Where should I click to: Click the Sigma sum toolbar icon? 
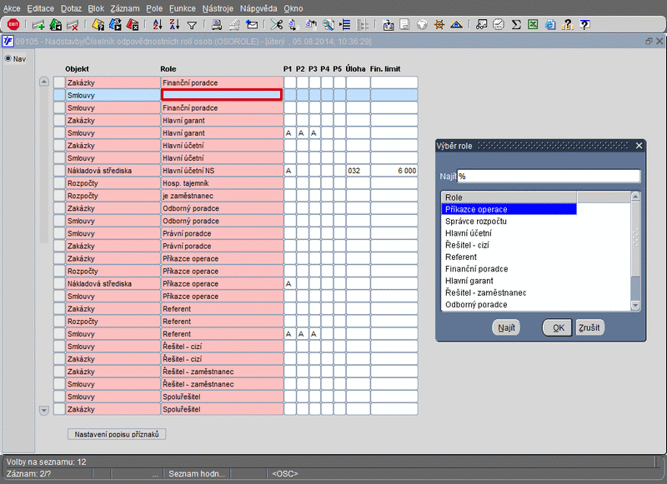pos(516,24)
